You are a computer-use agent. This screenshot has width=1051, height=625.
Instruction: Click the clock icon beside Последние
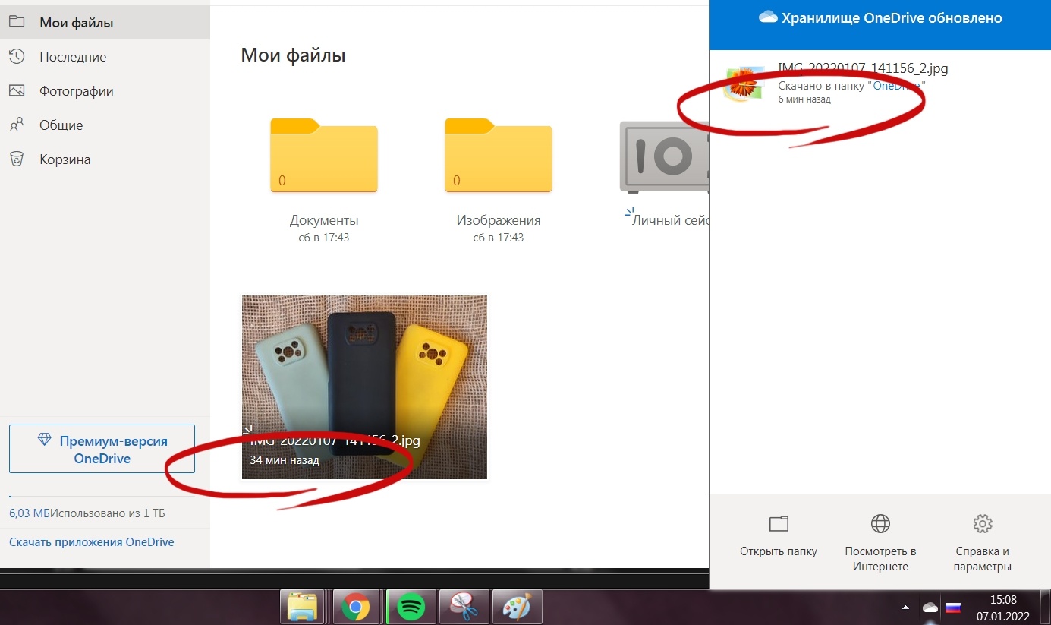17,56
